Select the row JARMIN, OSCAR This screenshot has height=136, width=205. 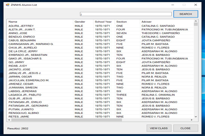pyautogui.click(x=100, y=77)
